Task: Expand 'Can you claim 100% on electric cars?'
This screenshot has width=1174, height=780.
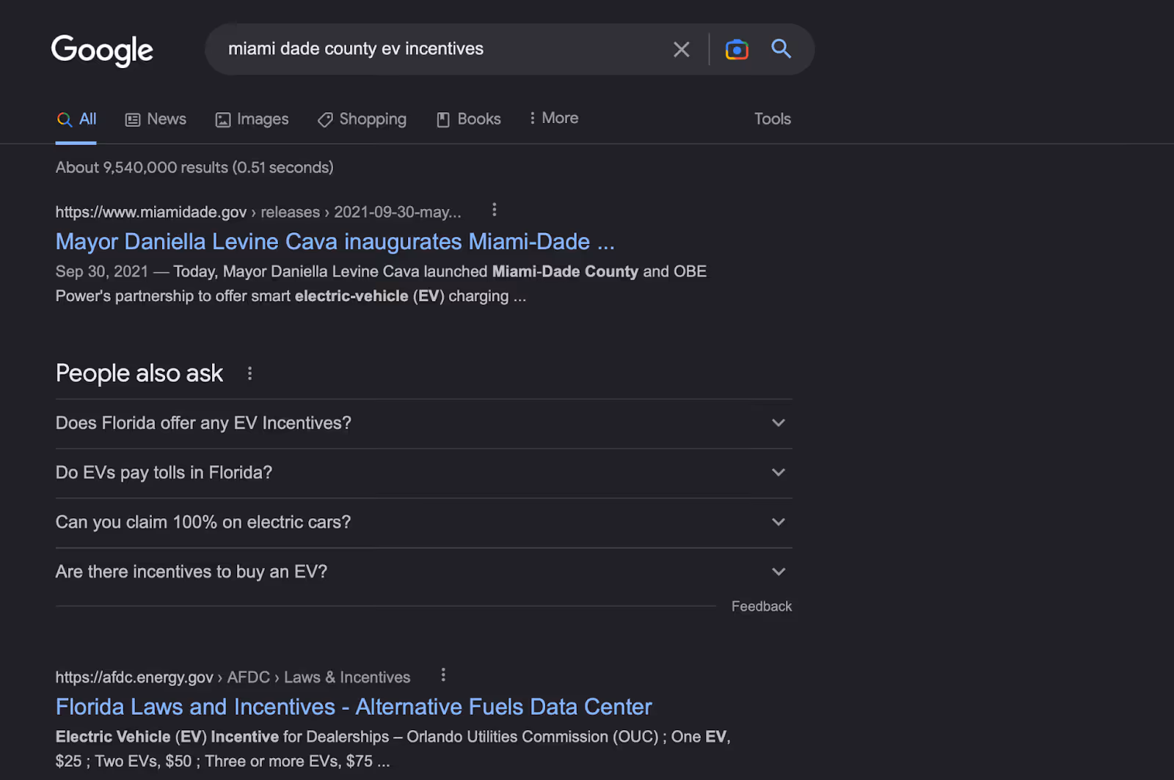Action: coord(424,523)
